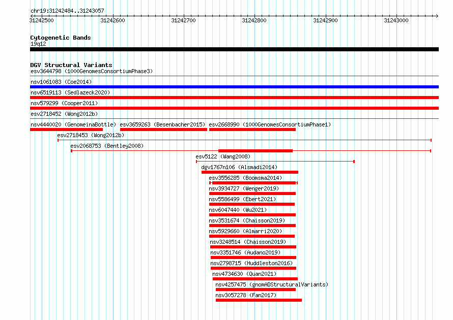Click the 31242800 ruler position label
The image size is (453, 320).
tap(254, 20)
